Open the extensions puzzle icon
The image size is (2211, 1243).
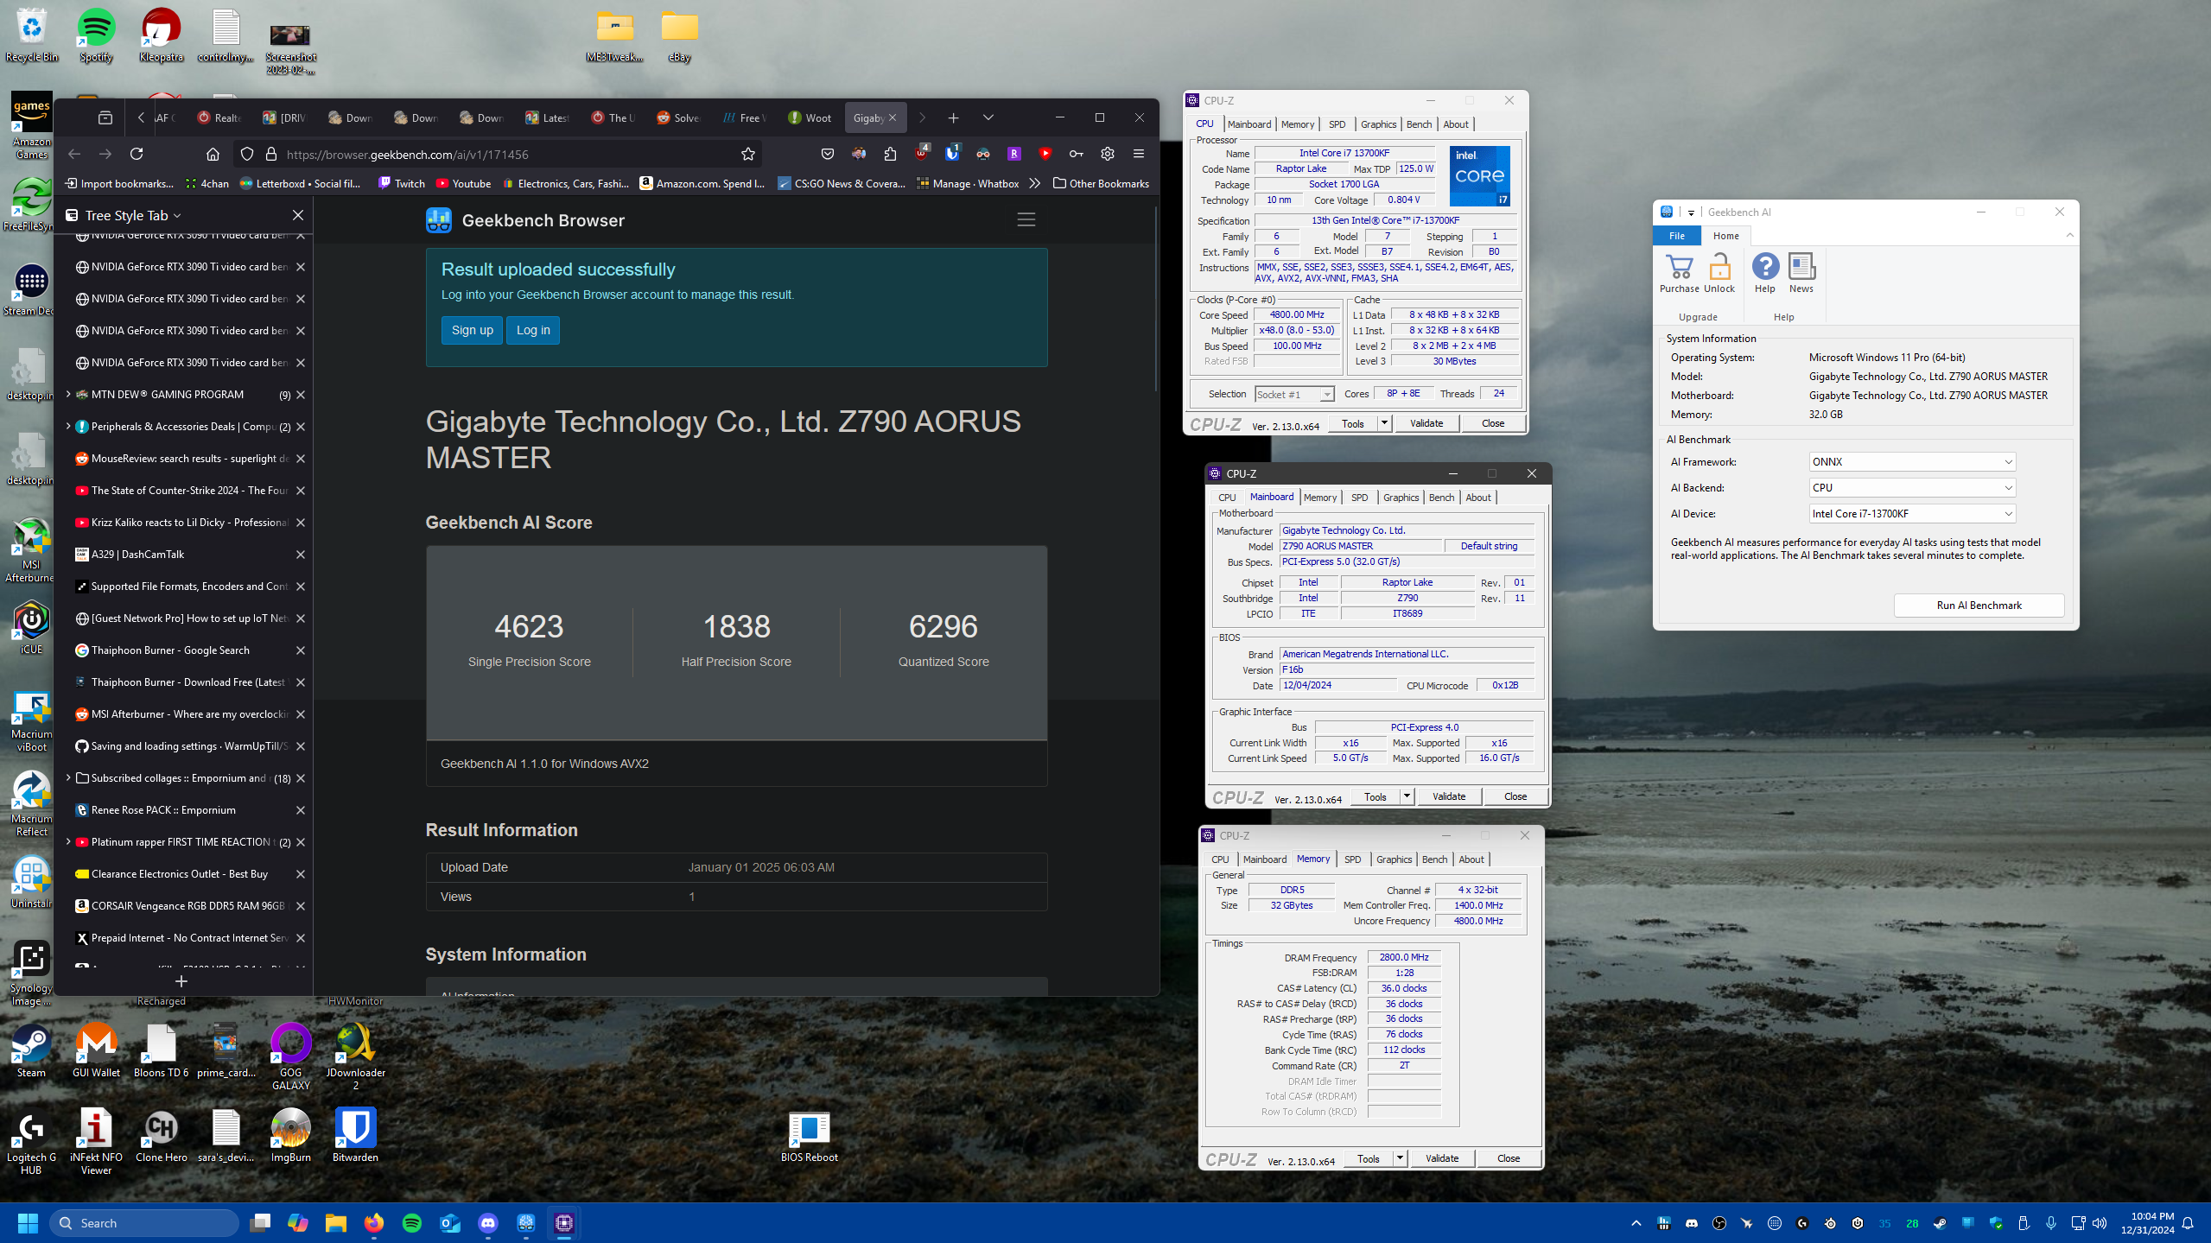[890, 154]
